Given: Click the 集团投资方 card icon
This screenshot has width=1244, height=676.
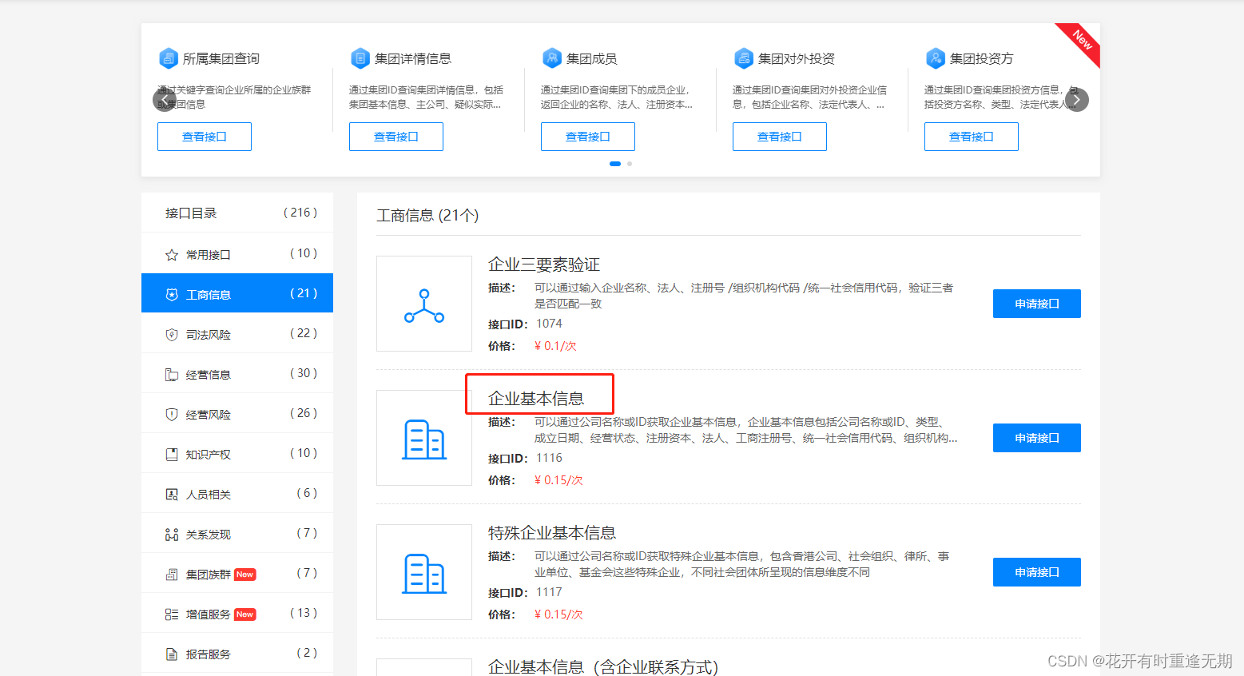Looking at the screenshot, I should [936, 58].
